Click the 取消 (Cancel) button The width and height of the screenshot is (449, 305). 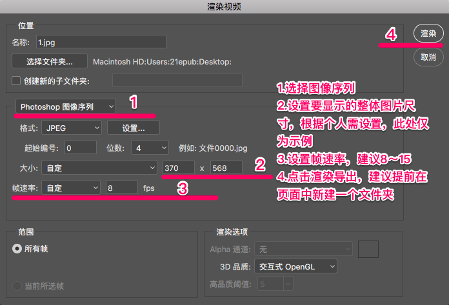tap(428, 57)
